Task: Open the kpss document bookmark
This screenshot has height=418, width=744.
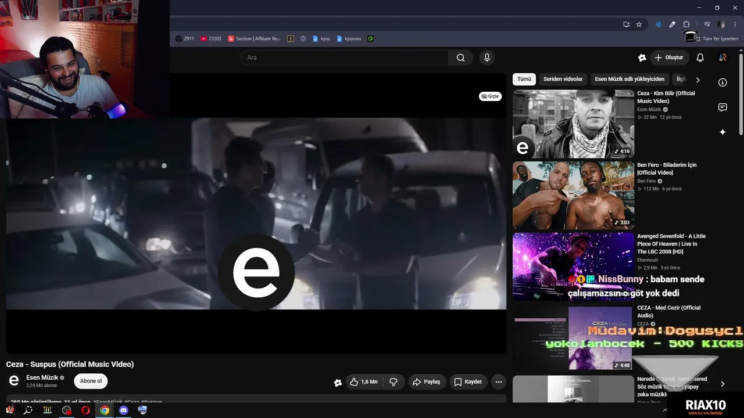Action: click(321, 39)
